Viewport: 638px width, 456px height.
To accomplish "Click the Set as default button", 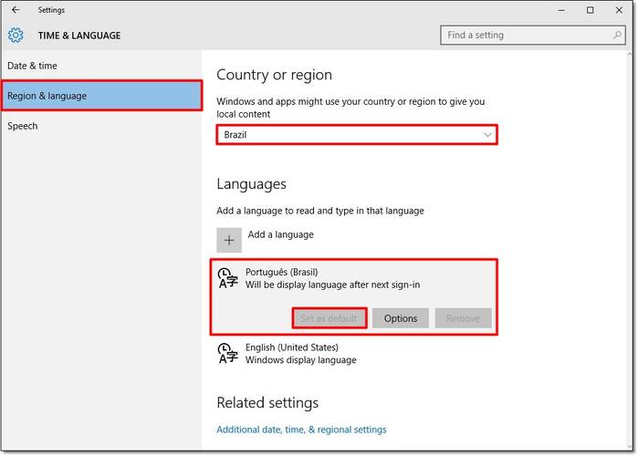I will [x=329, y=318].
